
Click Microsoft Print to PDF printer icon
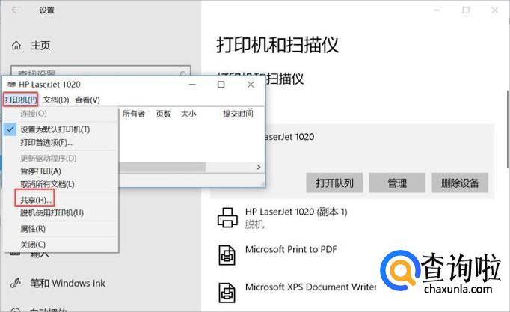click(227, 255)
